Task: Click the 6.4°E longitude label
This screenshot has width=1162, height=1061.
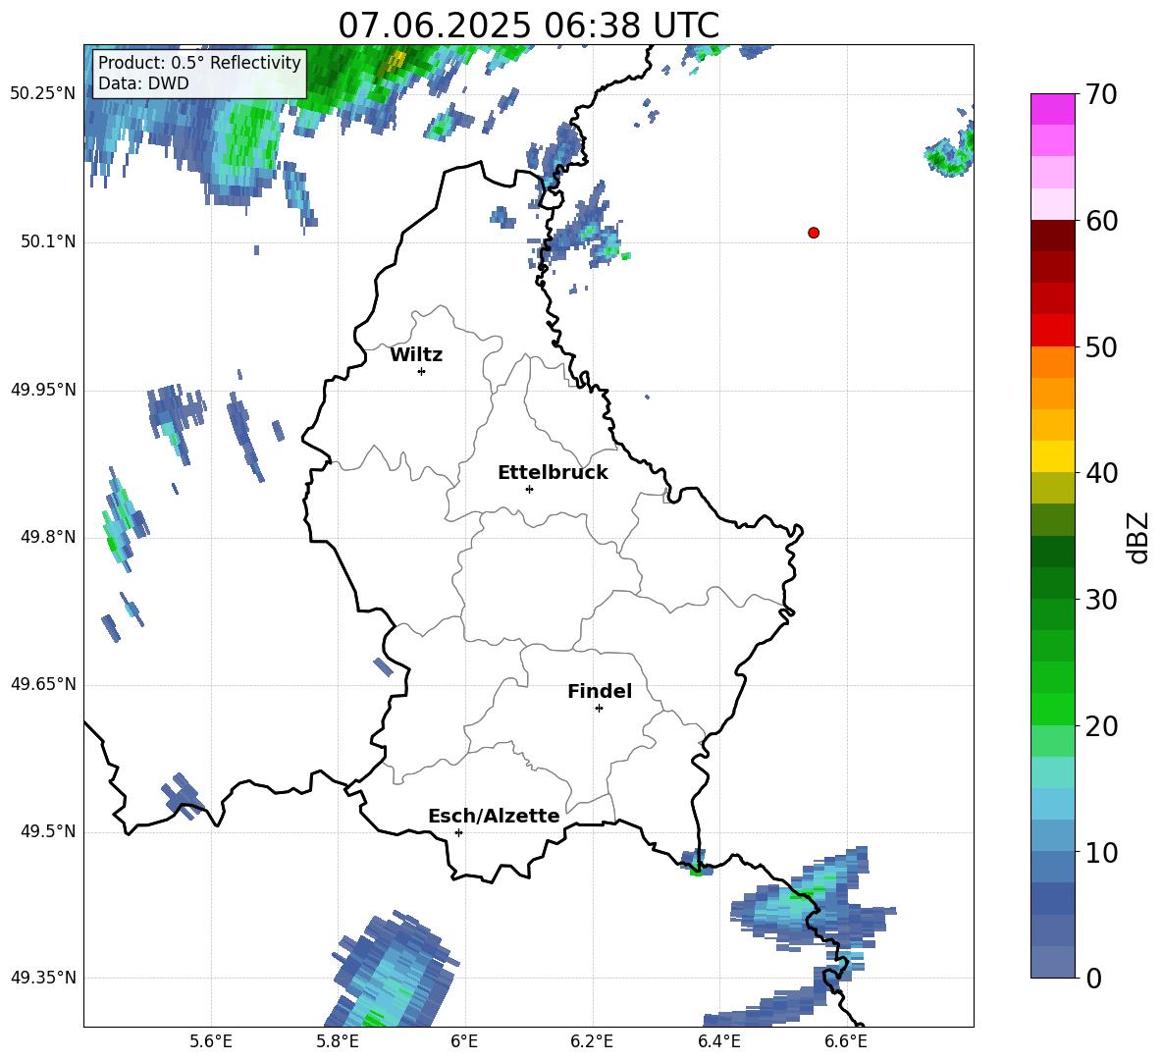Action: tap(718, 1041)
